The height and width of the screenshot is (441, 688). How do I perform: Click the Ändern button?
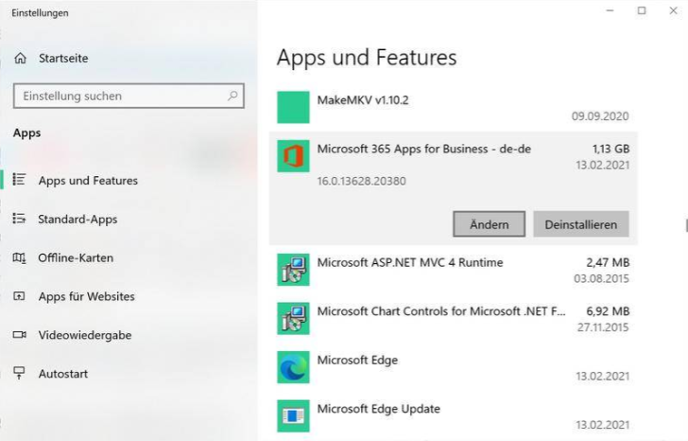490,224
